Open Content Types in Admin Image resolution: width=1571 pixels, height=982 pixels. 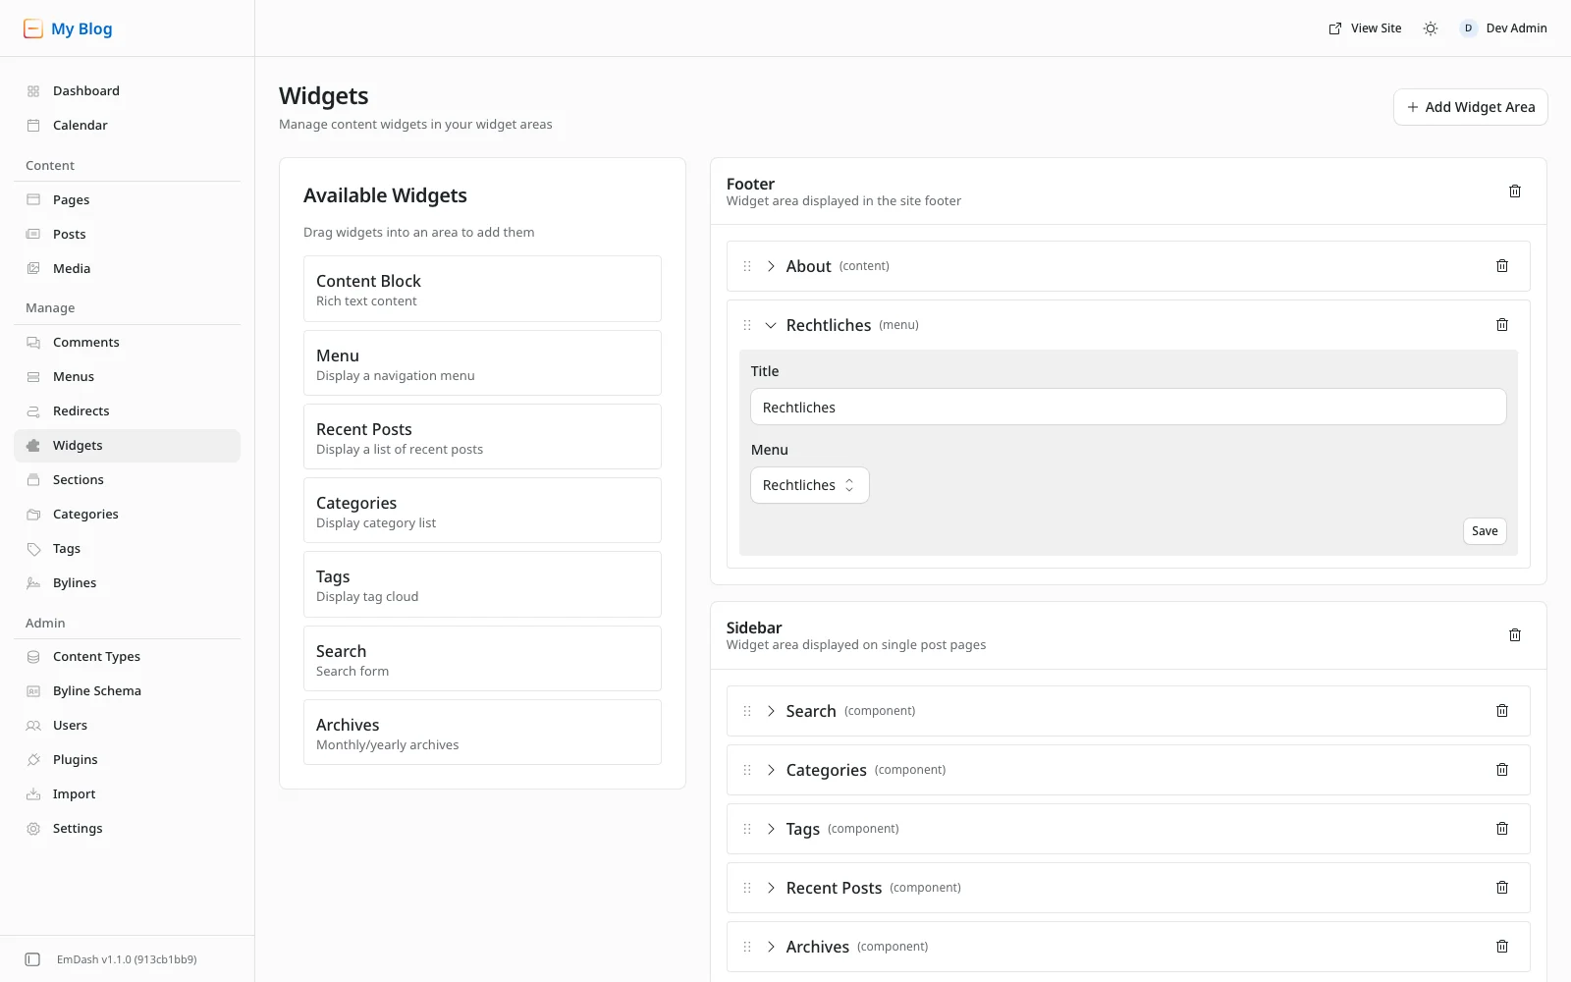127,657
